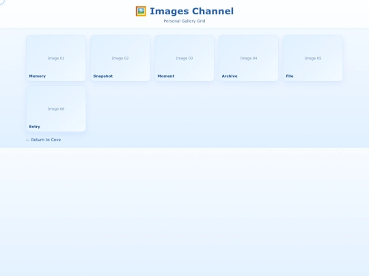Open the Archive image card
This screenshot has width=369, height=276.
249,58
